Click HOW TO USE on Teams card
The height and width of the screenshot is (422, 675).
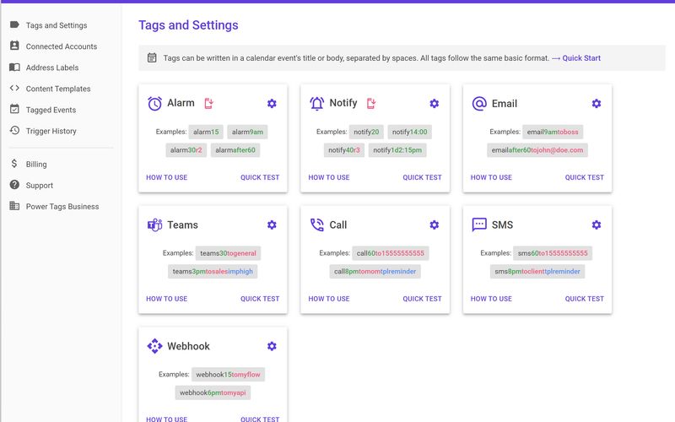(166, 299)
